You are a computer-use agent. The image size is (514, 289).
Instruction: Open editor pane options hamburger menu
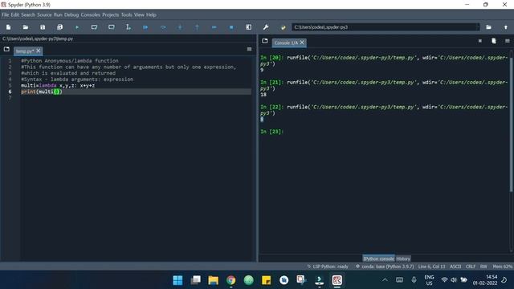point(249,49)
